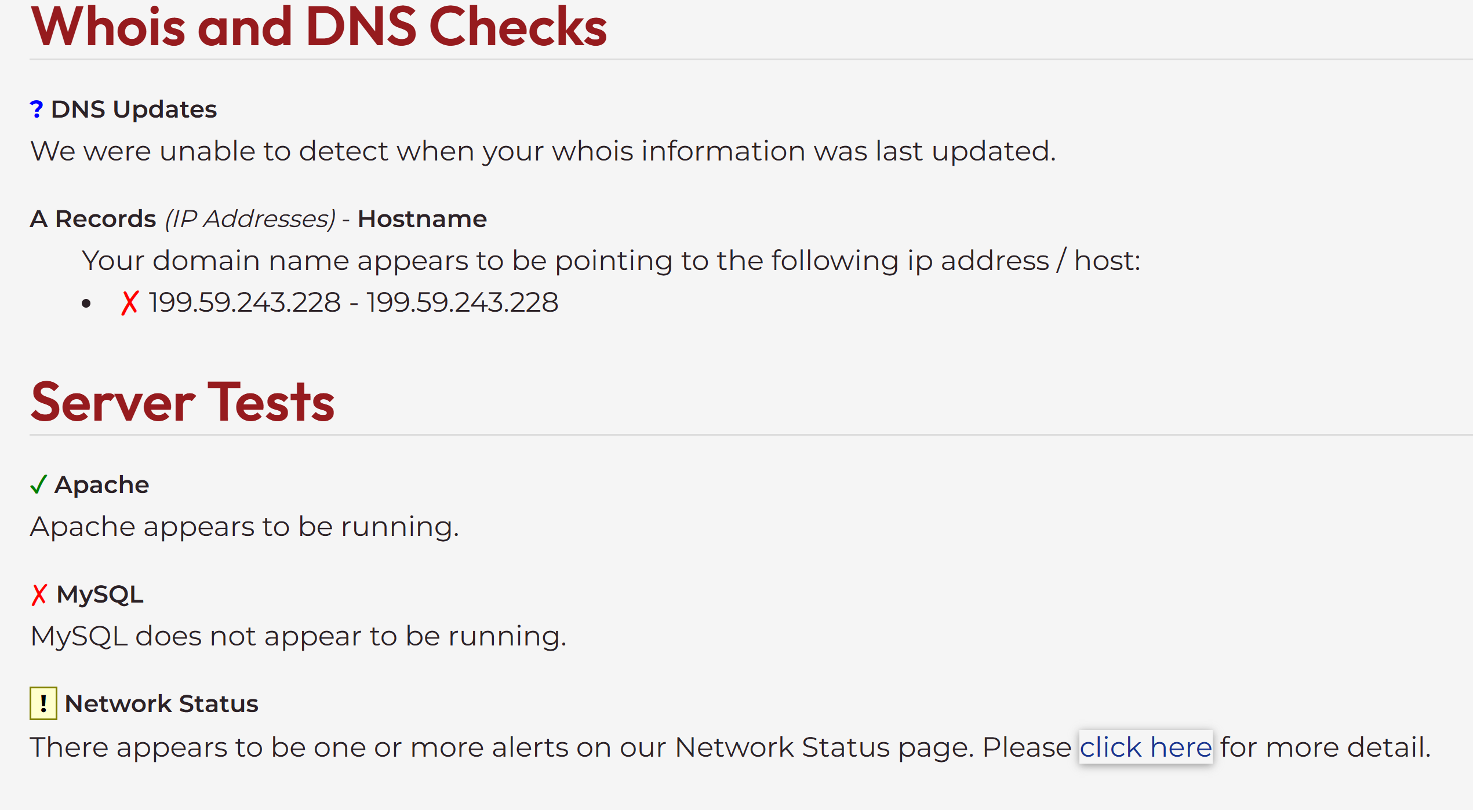The width and height of the screenshot is (1473, 810).
Task: Click the italic "(IP Addresses)" text
Action: point(250,219)
